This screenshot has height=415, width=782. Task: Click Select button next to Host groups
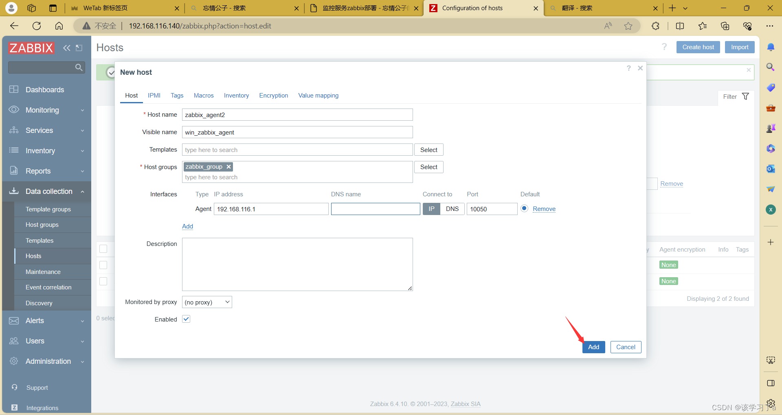[429, 167]
